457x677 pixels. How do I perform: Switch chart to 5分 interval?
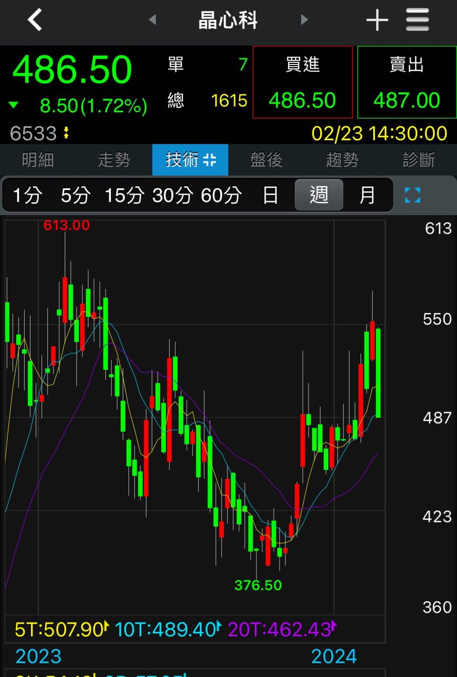(x=75, y=196)
